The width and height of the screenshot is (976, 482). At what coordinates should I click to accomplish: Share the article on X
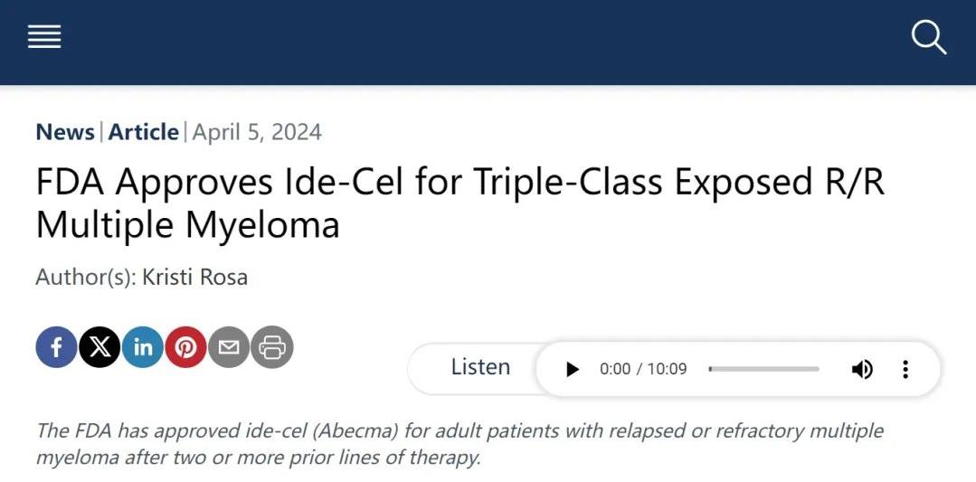point(99,347)
